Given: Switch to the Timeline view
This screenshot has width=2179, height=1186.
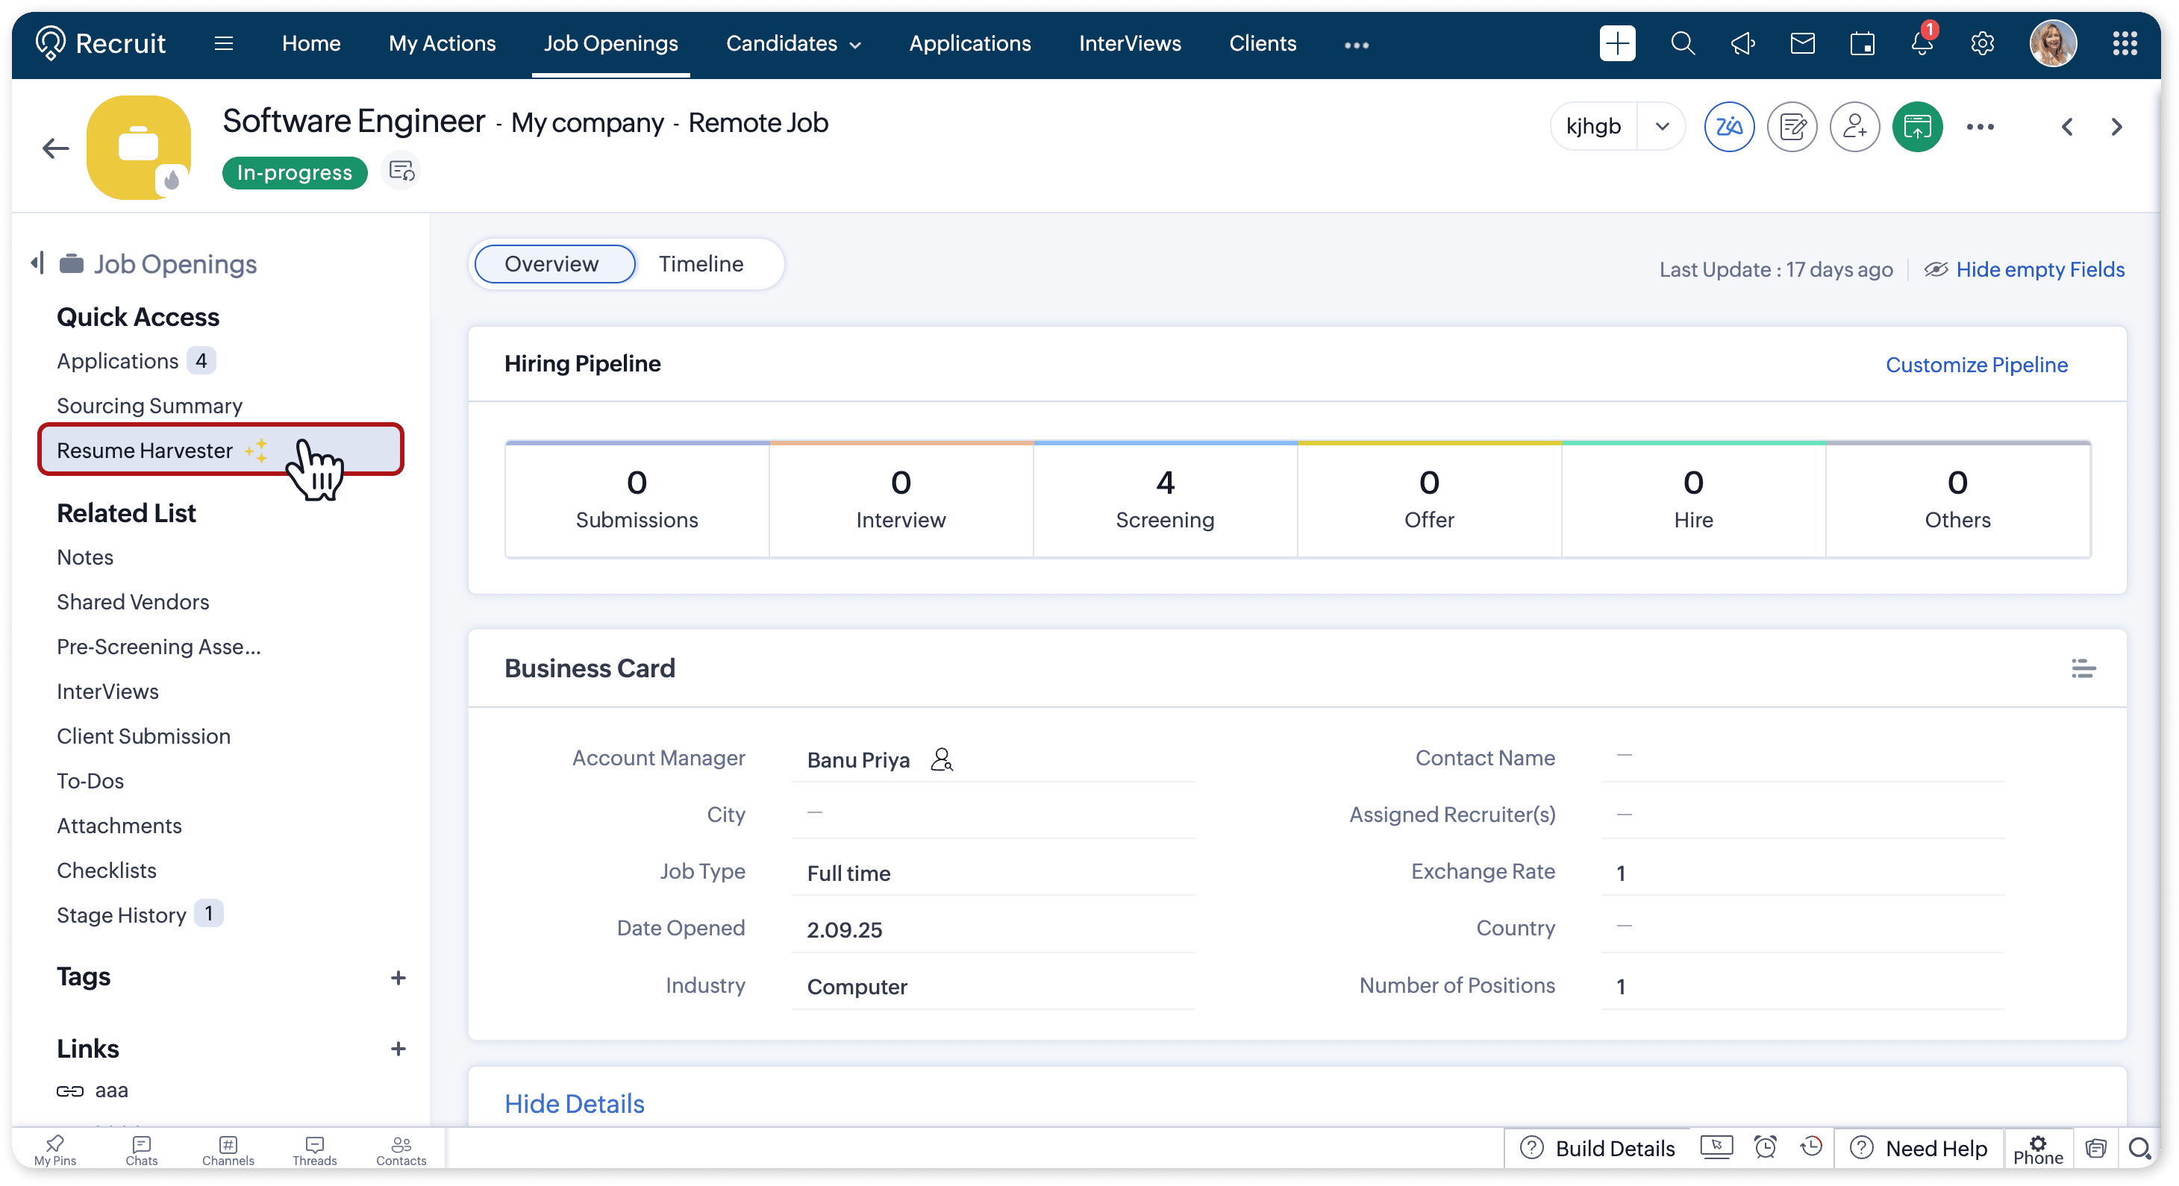Looking at the screenshot, I should [x=701, y=264].
